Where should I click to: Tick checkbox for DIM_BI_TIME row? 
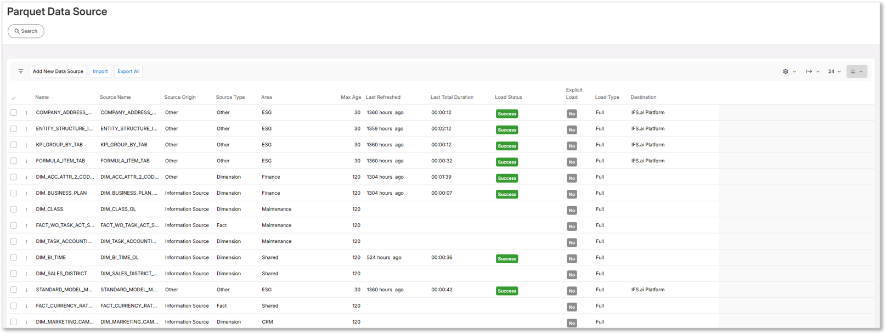[14, 257]
